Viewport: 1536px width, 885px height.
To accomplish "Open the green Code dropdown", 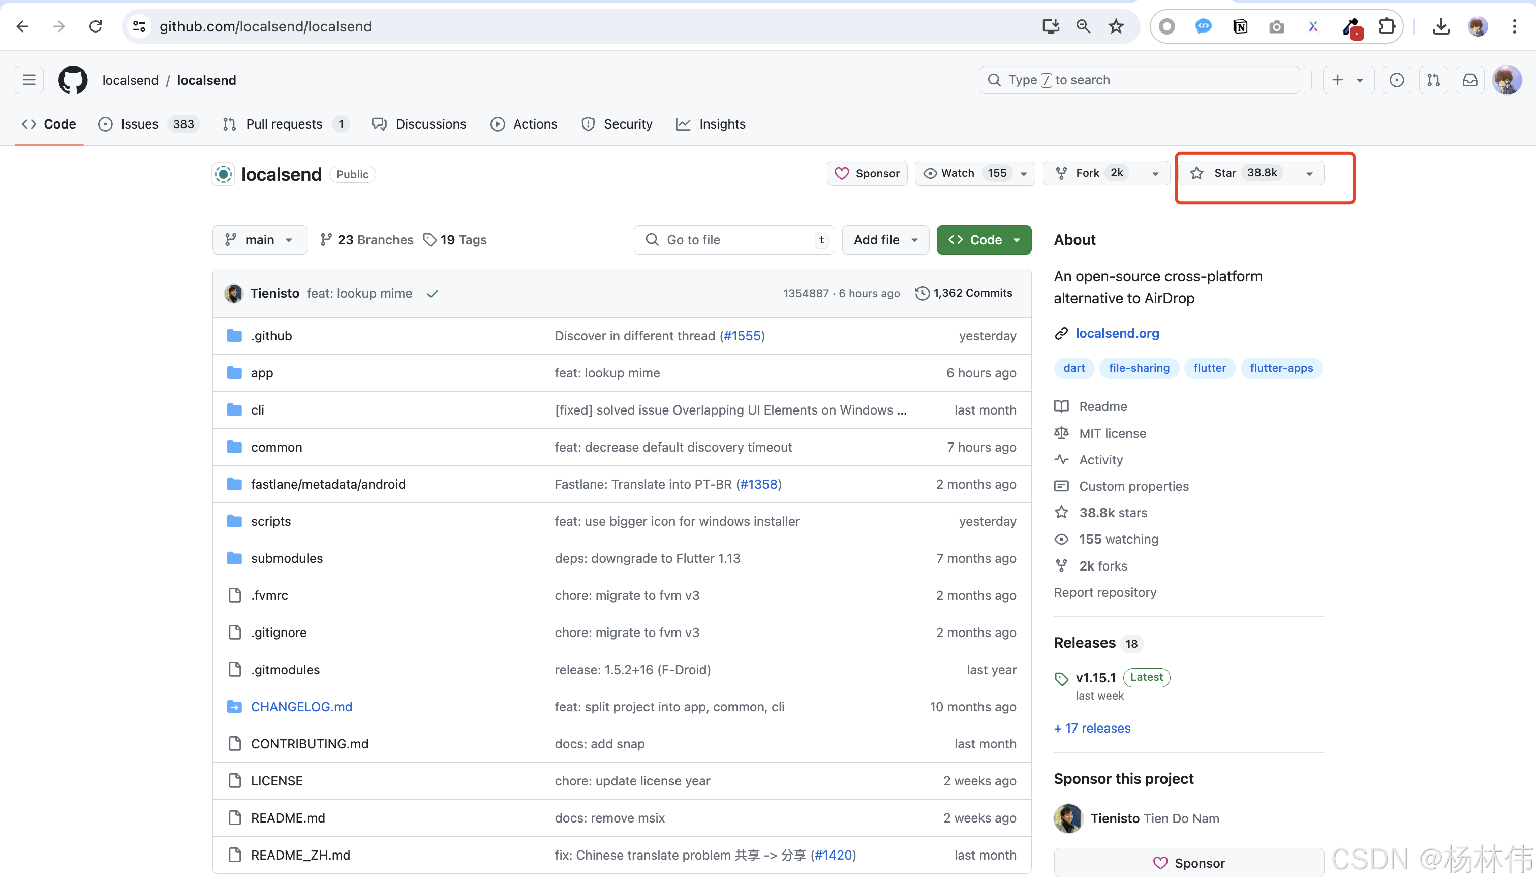I will pos(984,239).
